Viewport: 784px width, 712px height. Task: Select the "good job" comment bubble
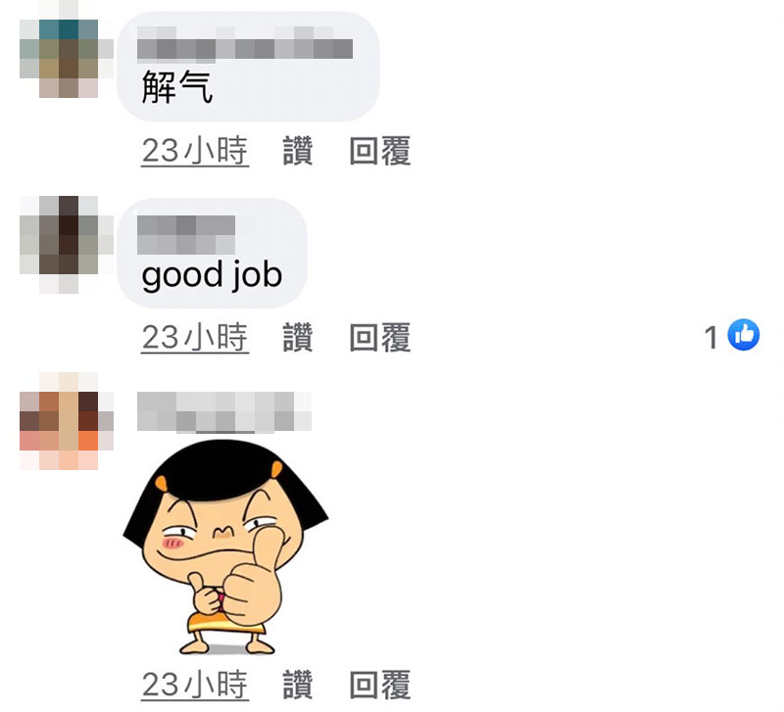pyautogui.click(x=212, y=254)
